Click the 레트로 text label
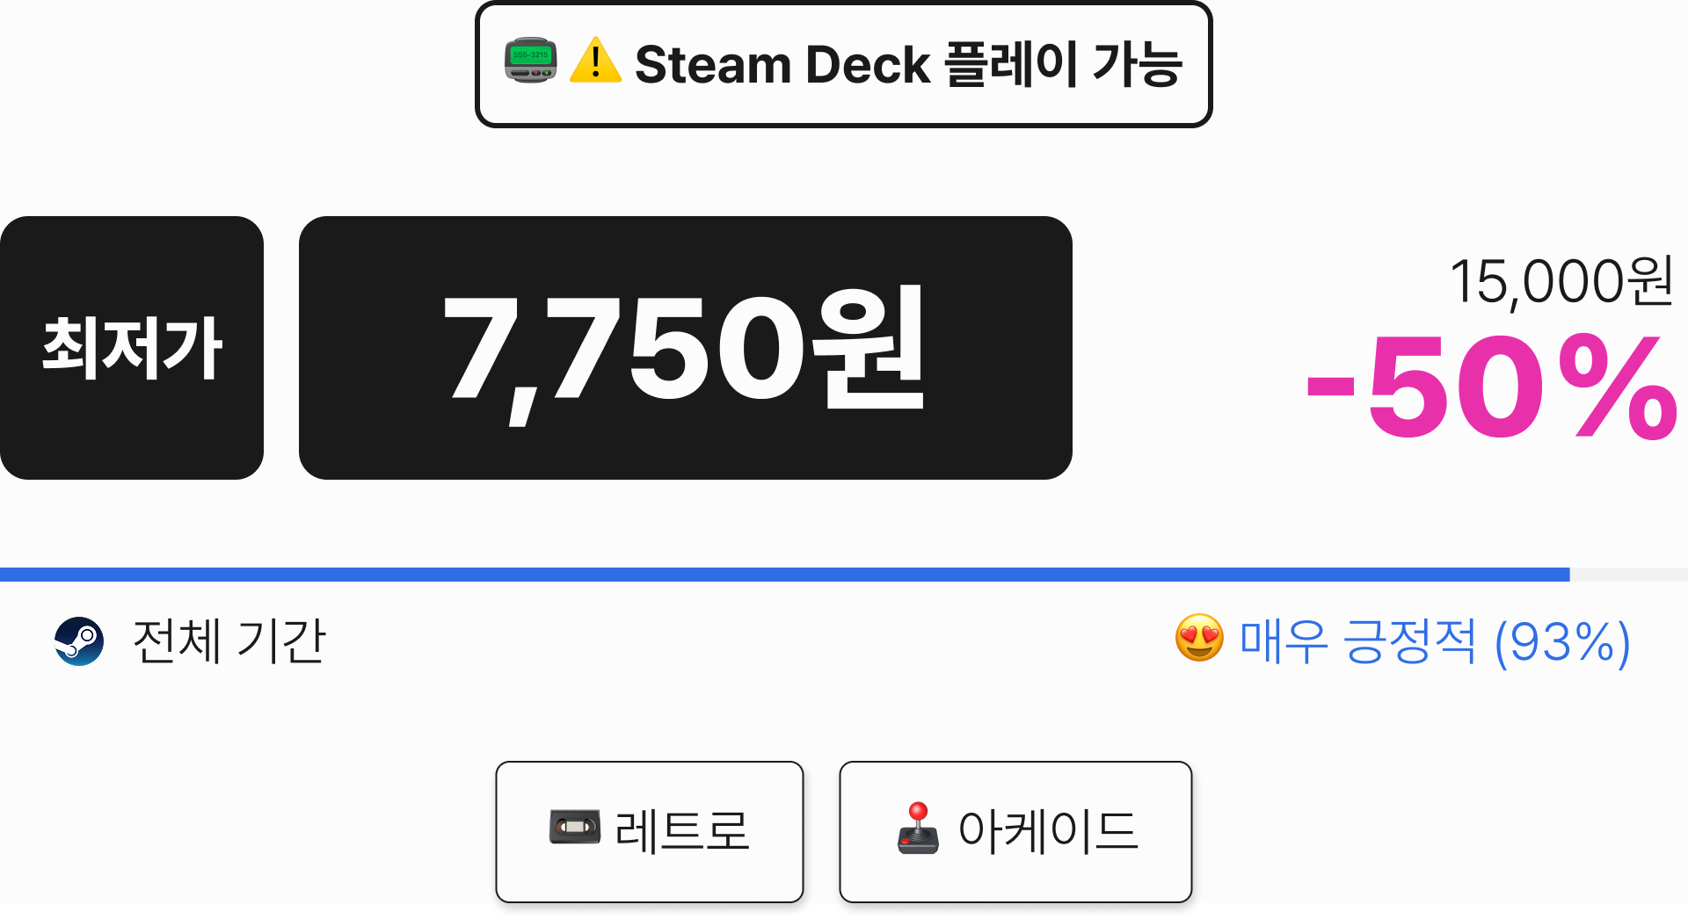 tap(682, 831)
